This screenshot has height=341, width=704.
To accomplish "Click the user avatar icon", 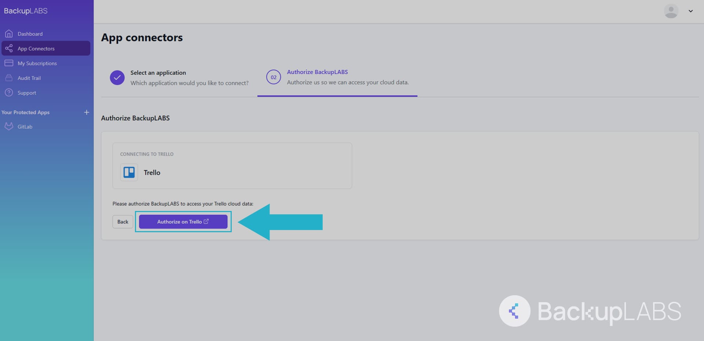I will click(x=671, y=11).
